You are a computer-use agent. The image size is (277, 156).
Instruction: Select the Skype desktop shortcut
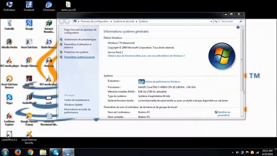[9, 99]
